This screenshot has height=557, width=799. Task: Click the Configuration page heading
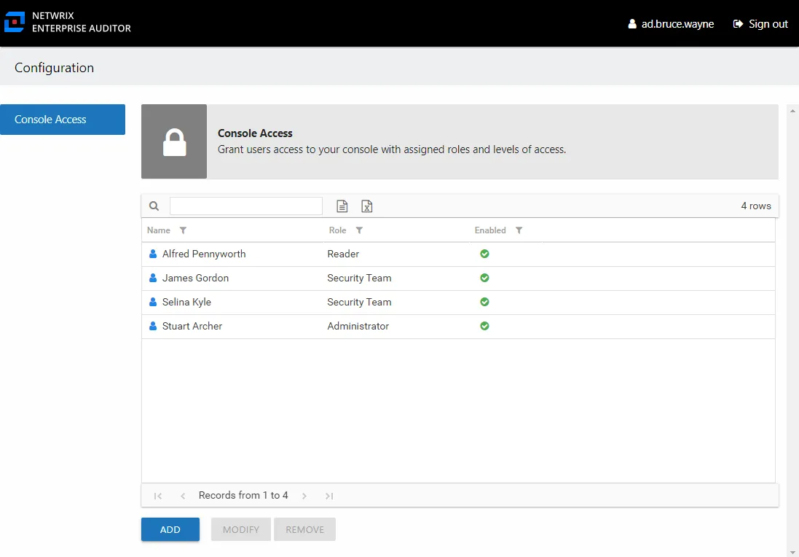click(x=54, y=68)
